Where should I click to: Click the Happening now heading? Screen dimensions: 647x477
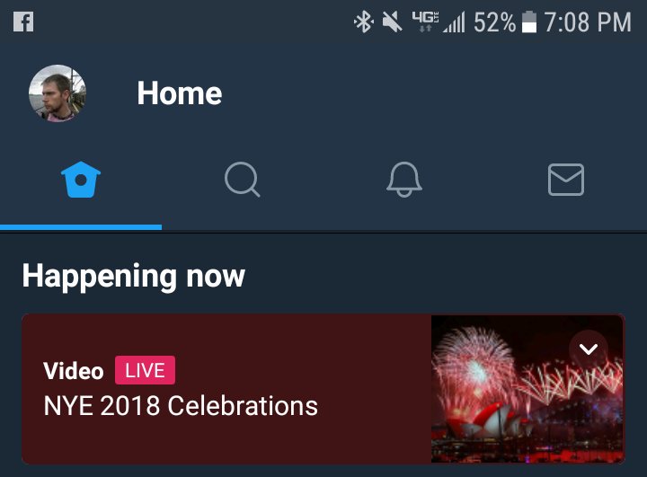pyautogui.click(x=134, y=277)
